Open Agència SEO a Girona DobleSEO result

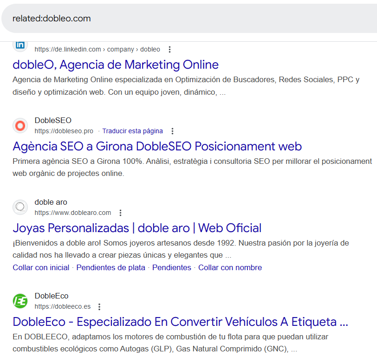tap(157, 147)
